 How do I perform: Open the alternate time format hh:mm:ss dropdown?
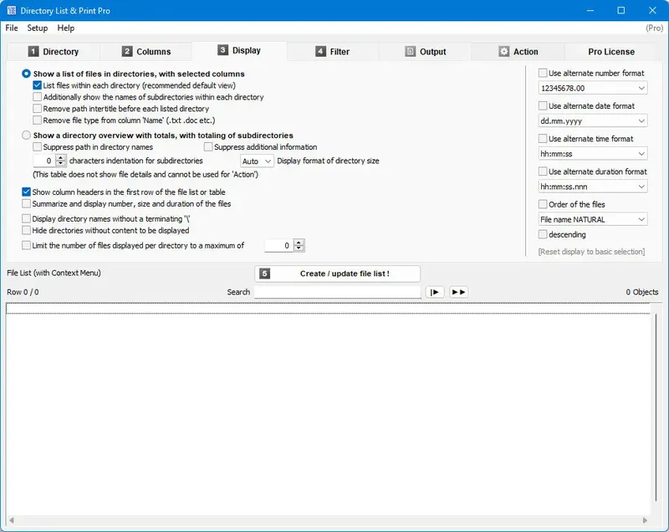point(593,154)
